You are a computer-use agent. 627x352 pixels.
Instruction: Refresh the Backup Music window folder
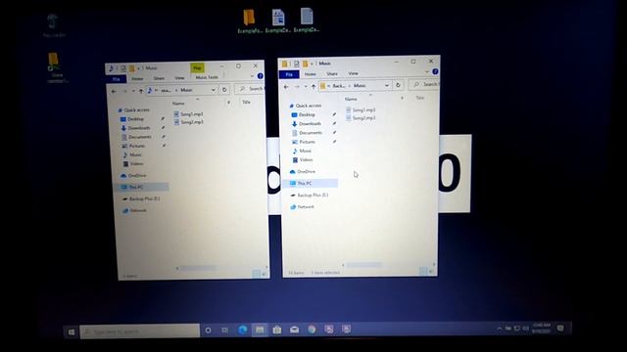click(x=398, y=85)
